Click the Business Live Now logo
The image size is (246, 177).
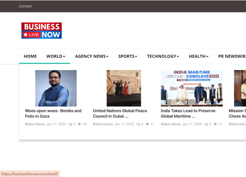41,31
